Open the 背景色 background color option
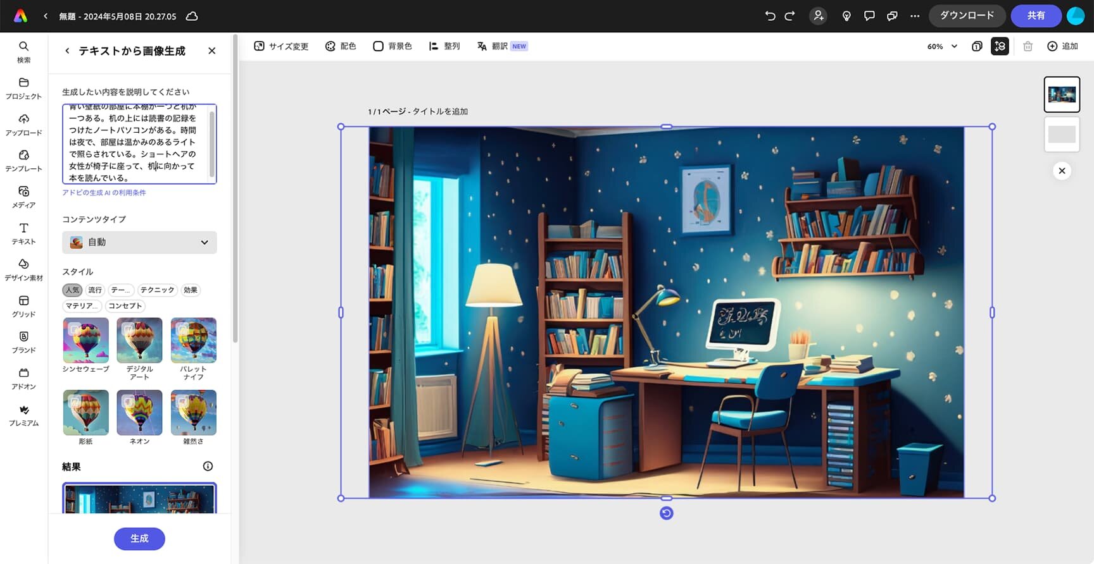1094x564 pixels. pyautogui.click(x=393, y=46)
